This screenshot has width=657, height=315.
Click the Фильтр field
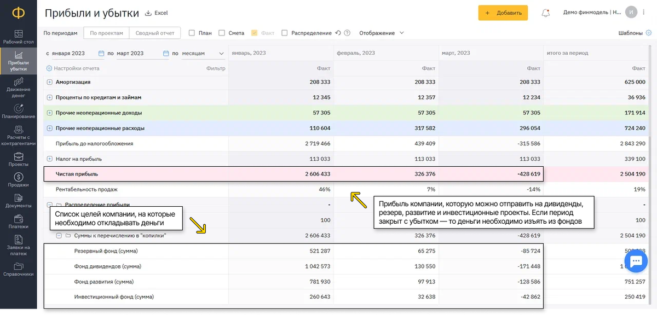215,68
